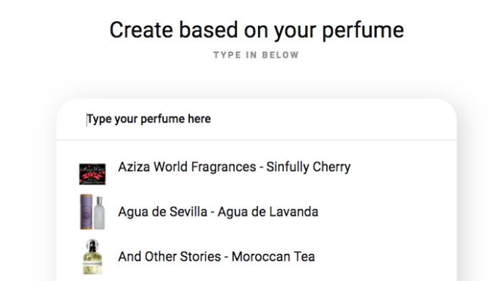
Task: Pick the And Other Stories - Moroccan Tea suggestion
Action: point(257,257)
